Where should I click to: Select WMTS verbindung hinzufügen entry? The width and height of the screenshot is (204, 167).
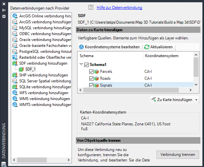[x=45, y=105]
